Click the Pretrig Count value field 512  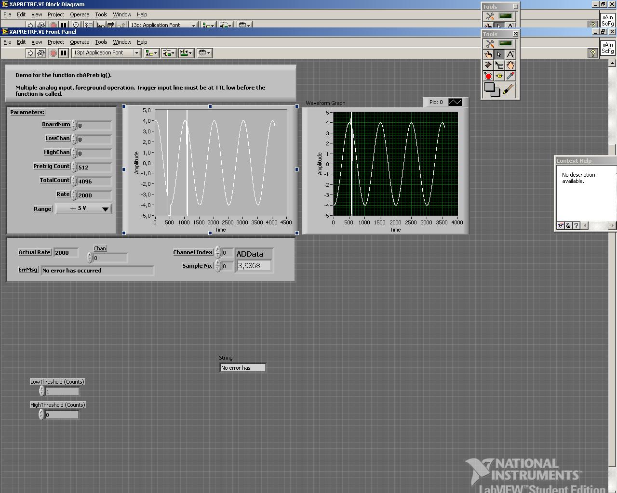pos(94,168)
